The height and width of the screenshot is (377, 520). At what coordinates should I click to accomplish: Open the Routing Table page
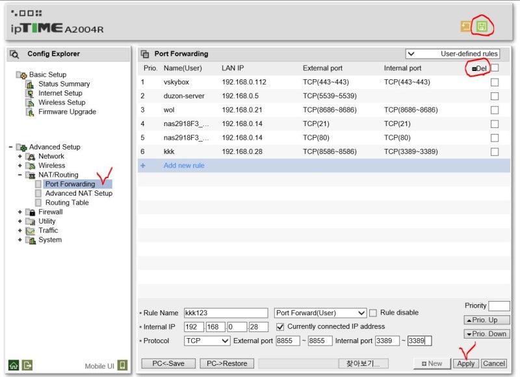pyautogui.click(x=67, y=203)
